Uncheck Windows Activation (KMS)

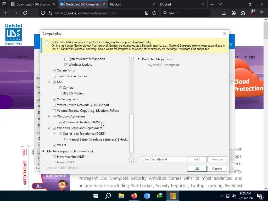click(60, 122)
